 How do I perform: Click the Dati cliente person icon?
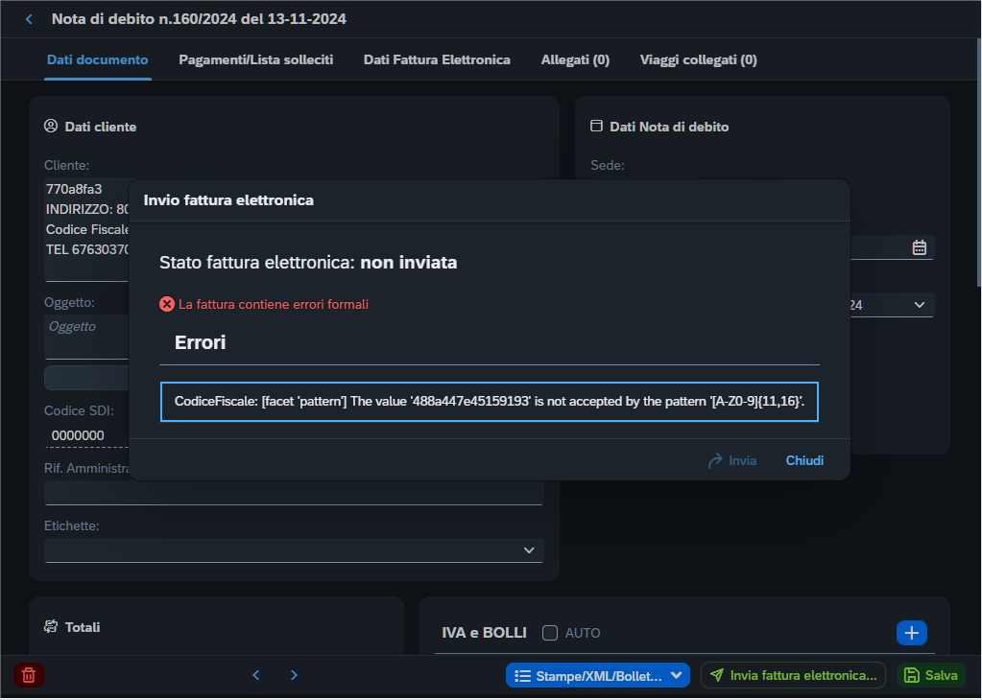click(x=51, y=127)
